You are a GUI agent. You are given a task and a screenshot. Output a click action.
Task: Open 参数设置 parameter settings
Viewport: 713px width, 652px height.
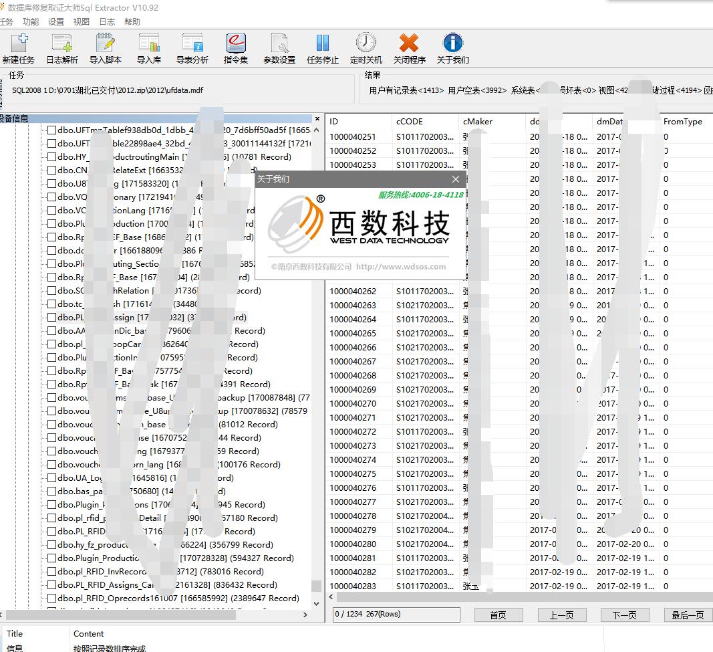[279, 48]
